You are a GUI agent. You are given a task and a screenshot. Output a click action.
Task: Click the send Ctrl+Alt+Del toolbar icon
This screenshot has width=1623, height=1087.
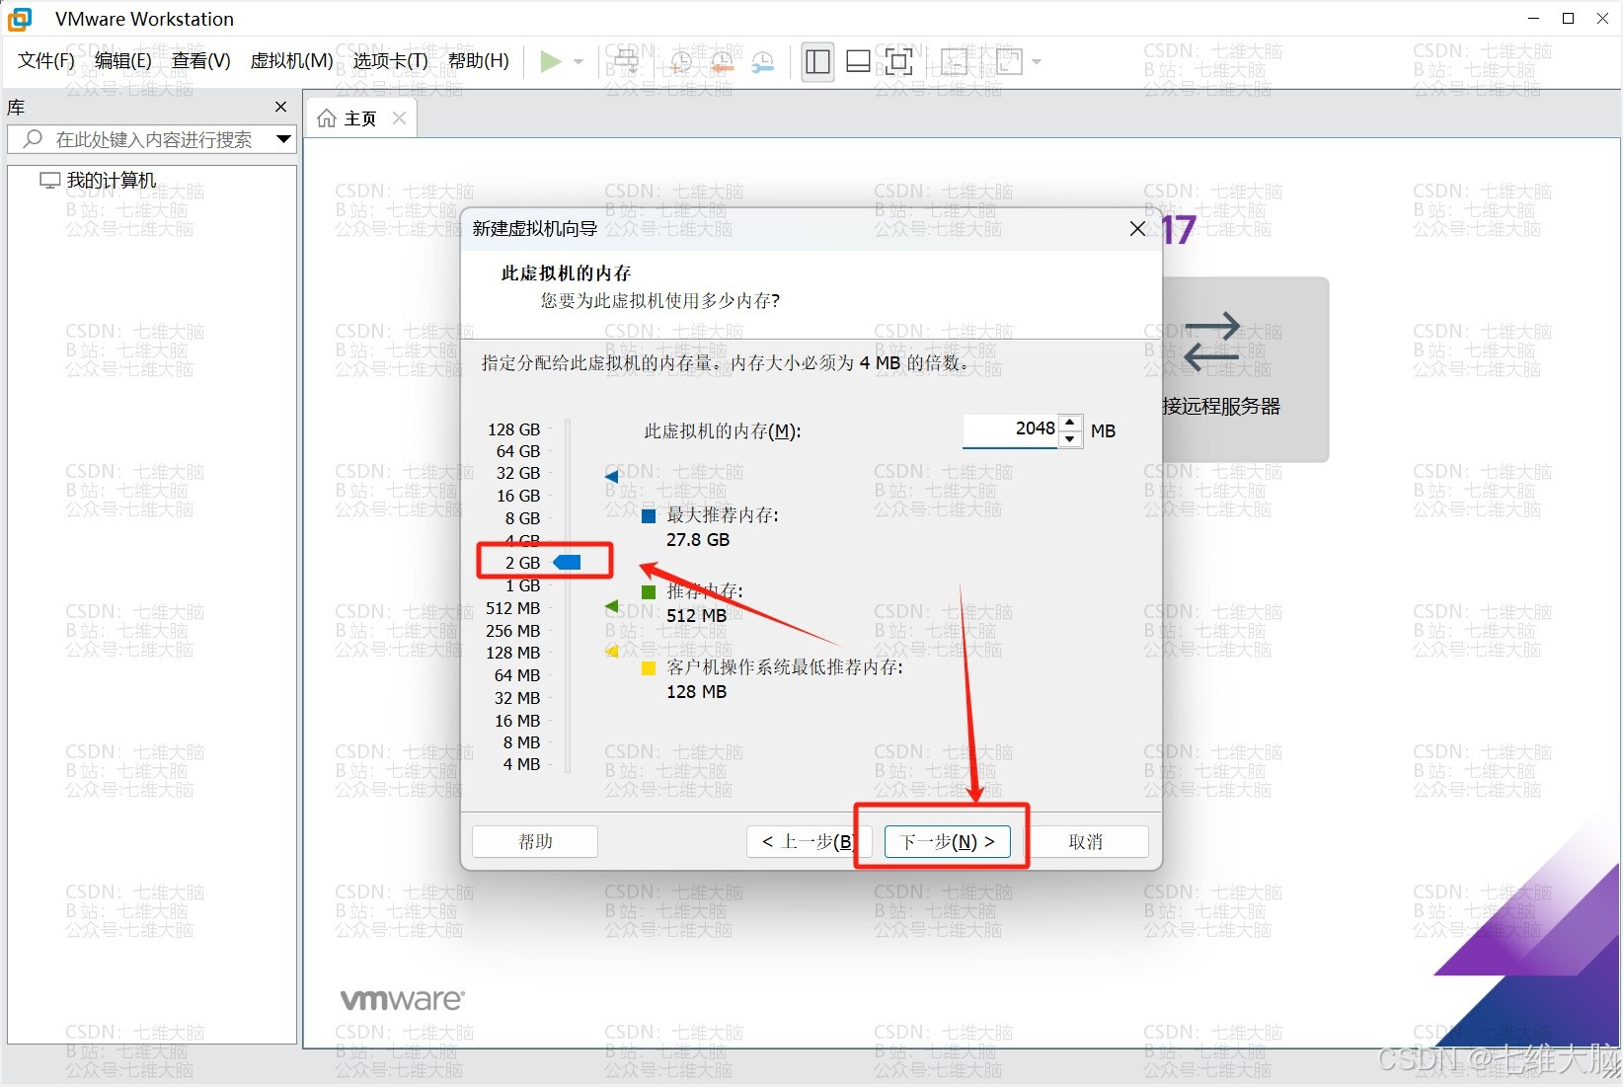pos(627,62)
